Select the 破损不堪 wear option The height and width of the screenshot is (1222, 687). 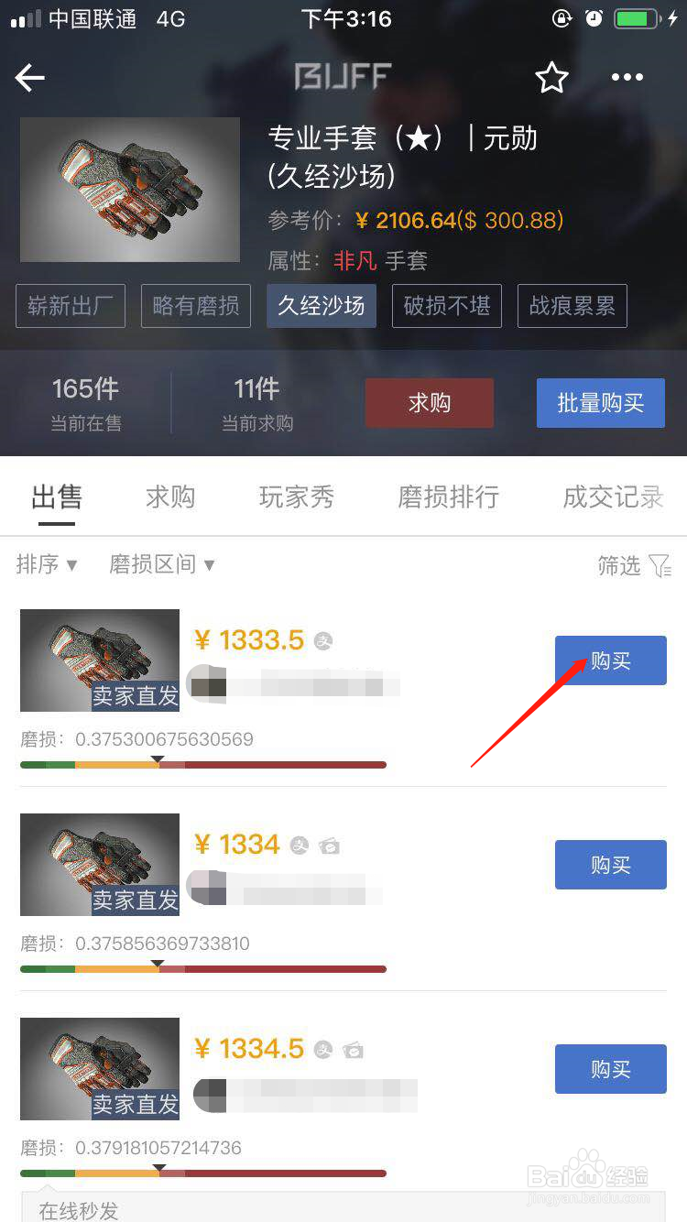pos(447,306)
